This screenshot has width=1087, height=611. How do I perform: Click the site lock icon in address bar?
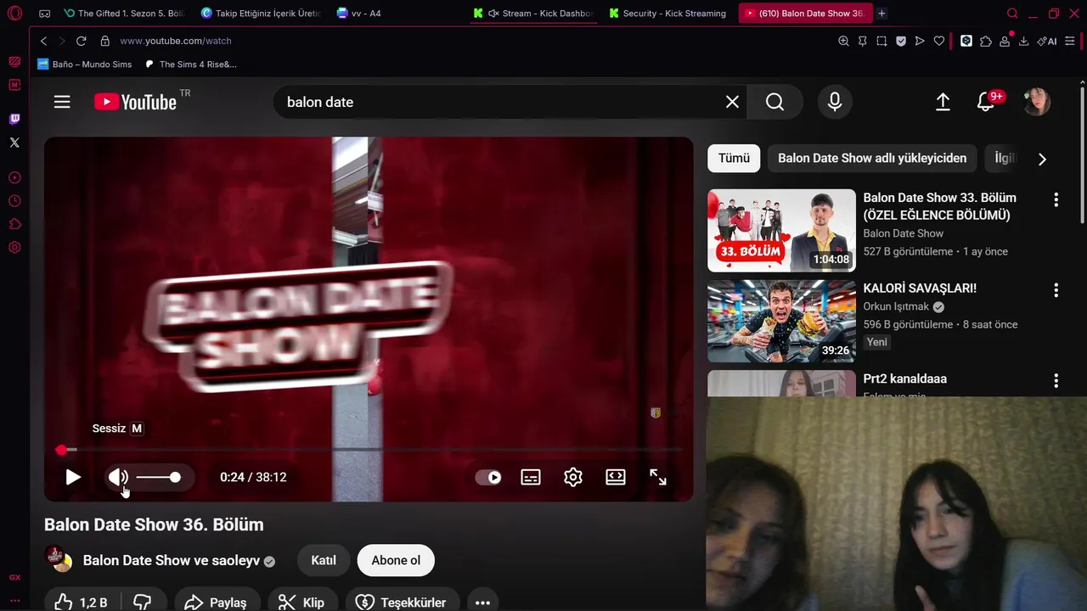coord(105,41)
